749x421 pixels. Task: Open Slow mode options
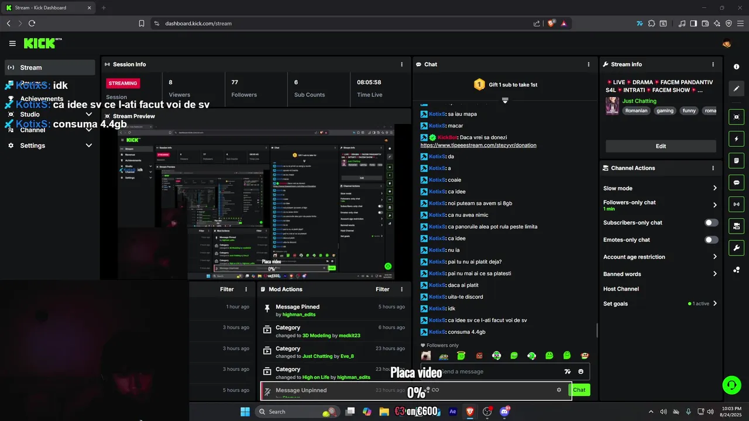pyautogui.click(x=660, y=188)
